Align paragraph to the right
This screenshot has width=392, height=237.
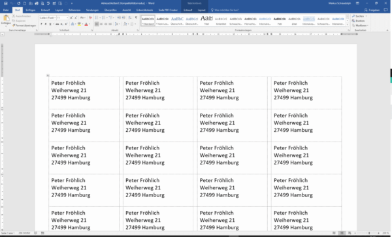pyautogui.click(x=106, y=24)
